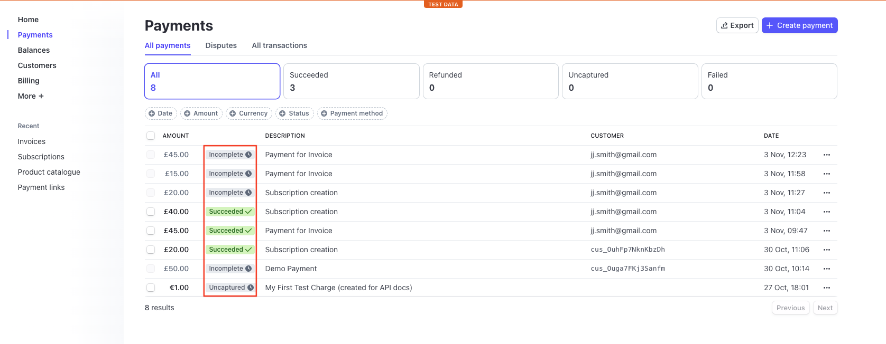Click the clock icon on the Uncaptured status badge

coord(251,288)
